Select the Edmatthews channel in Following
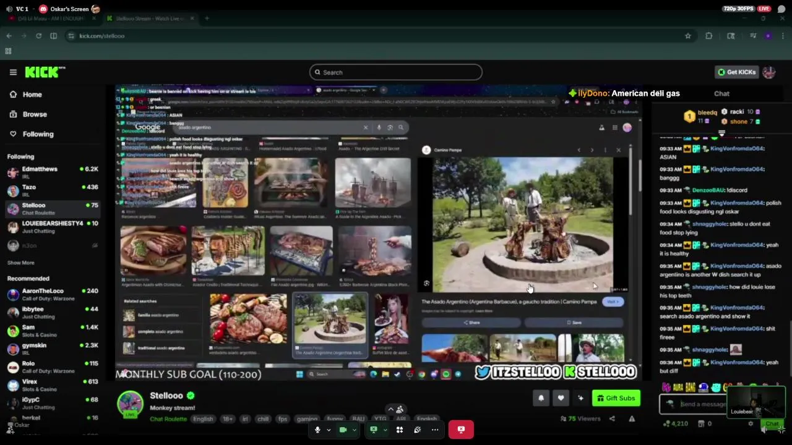Screen dimensions: 792x445 point(53,172)
